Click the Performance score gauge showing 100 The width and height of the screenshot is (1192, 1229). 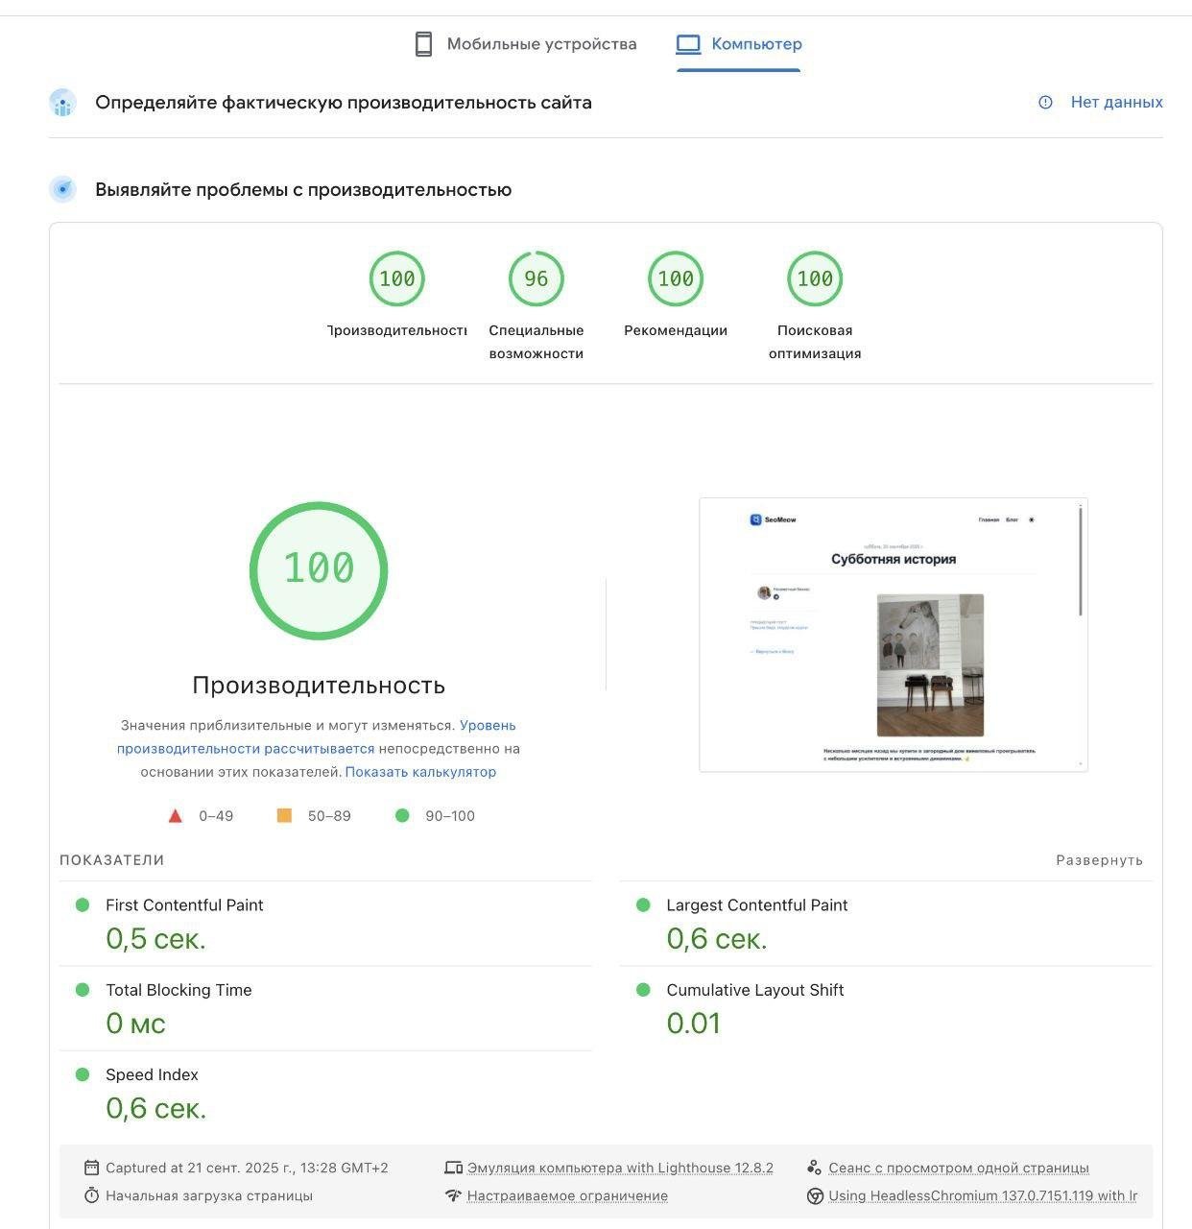coord(396,279)
